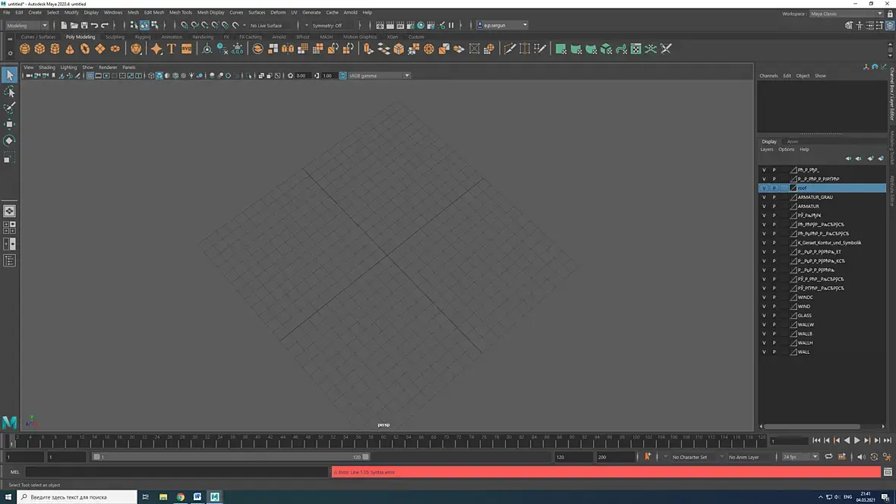
Task: Toggle visibility of K_Geraet_Kontur_und_Symbolik layer
Action: pyautogui.click(x=764, y=243)
